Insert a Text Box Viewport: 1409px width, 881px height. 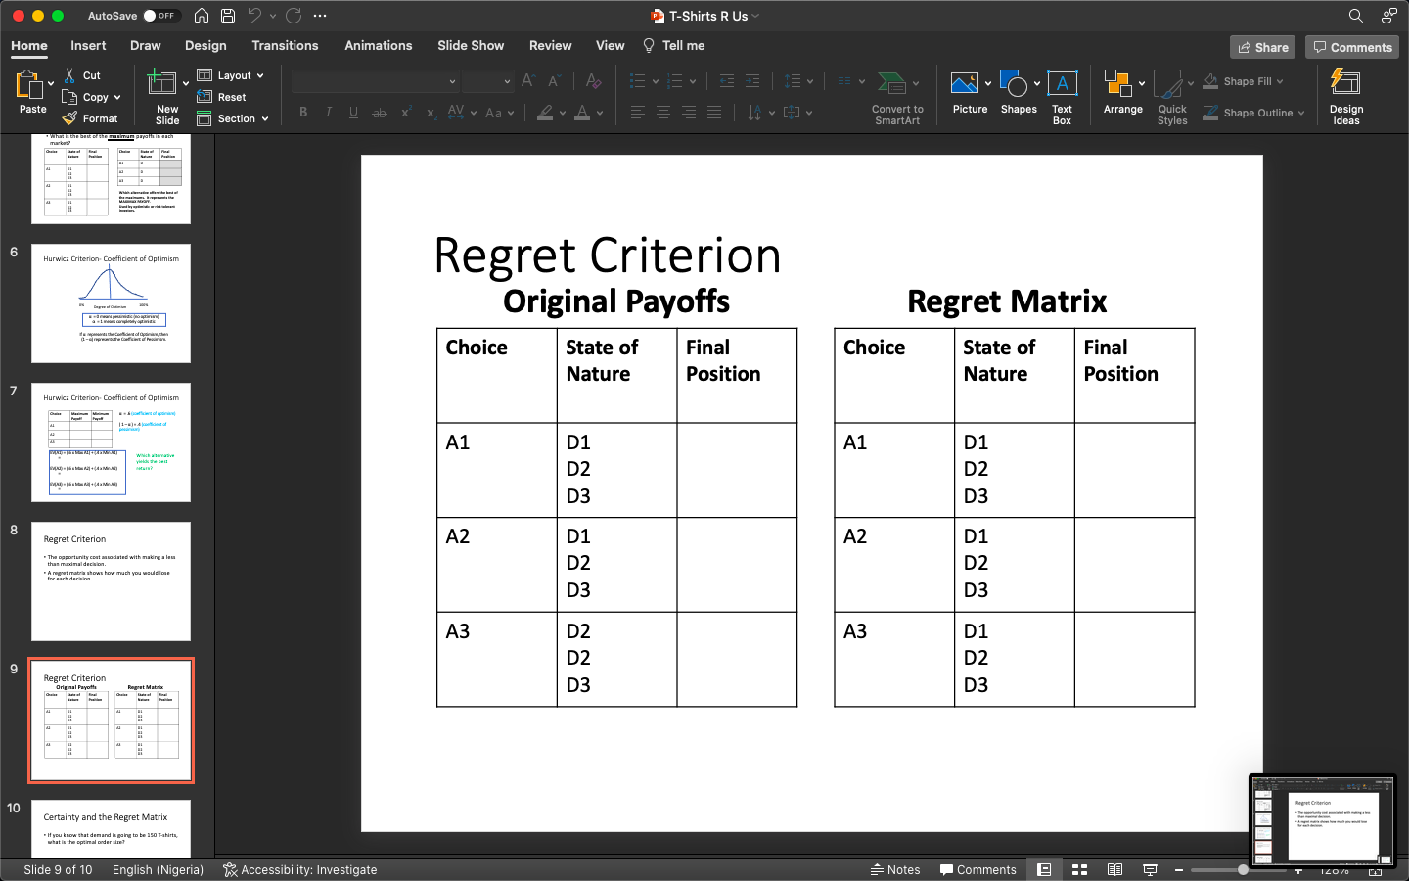1063,93
